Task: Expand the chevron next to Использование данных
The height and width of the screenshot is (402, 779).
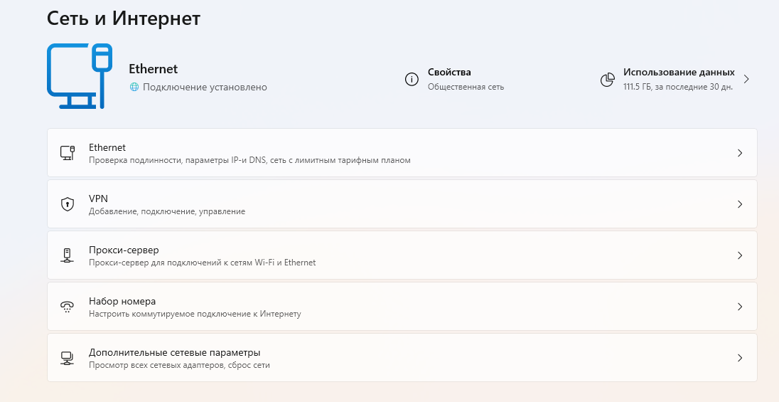Action: [746, 79]
